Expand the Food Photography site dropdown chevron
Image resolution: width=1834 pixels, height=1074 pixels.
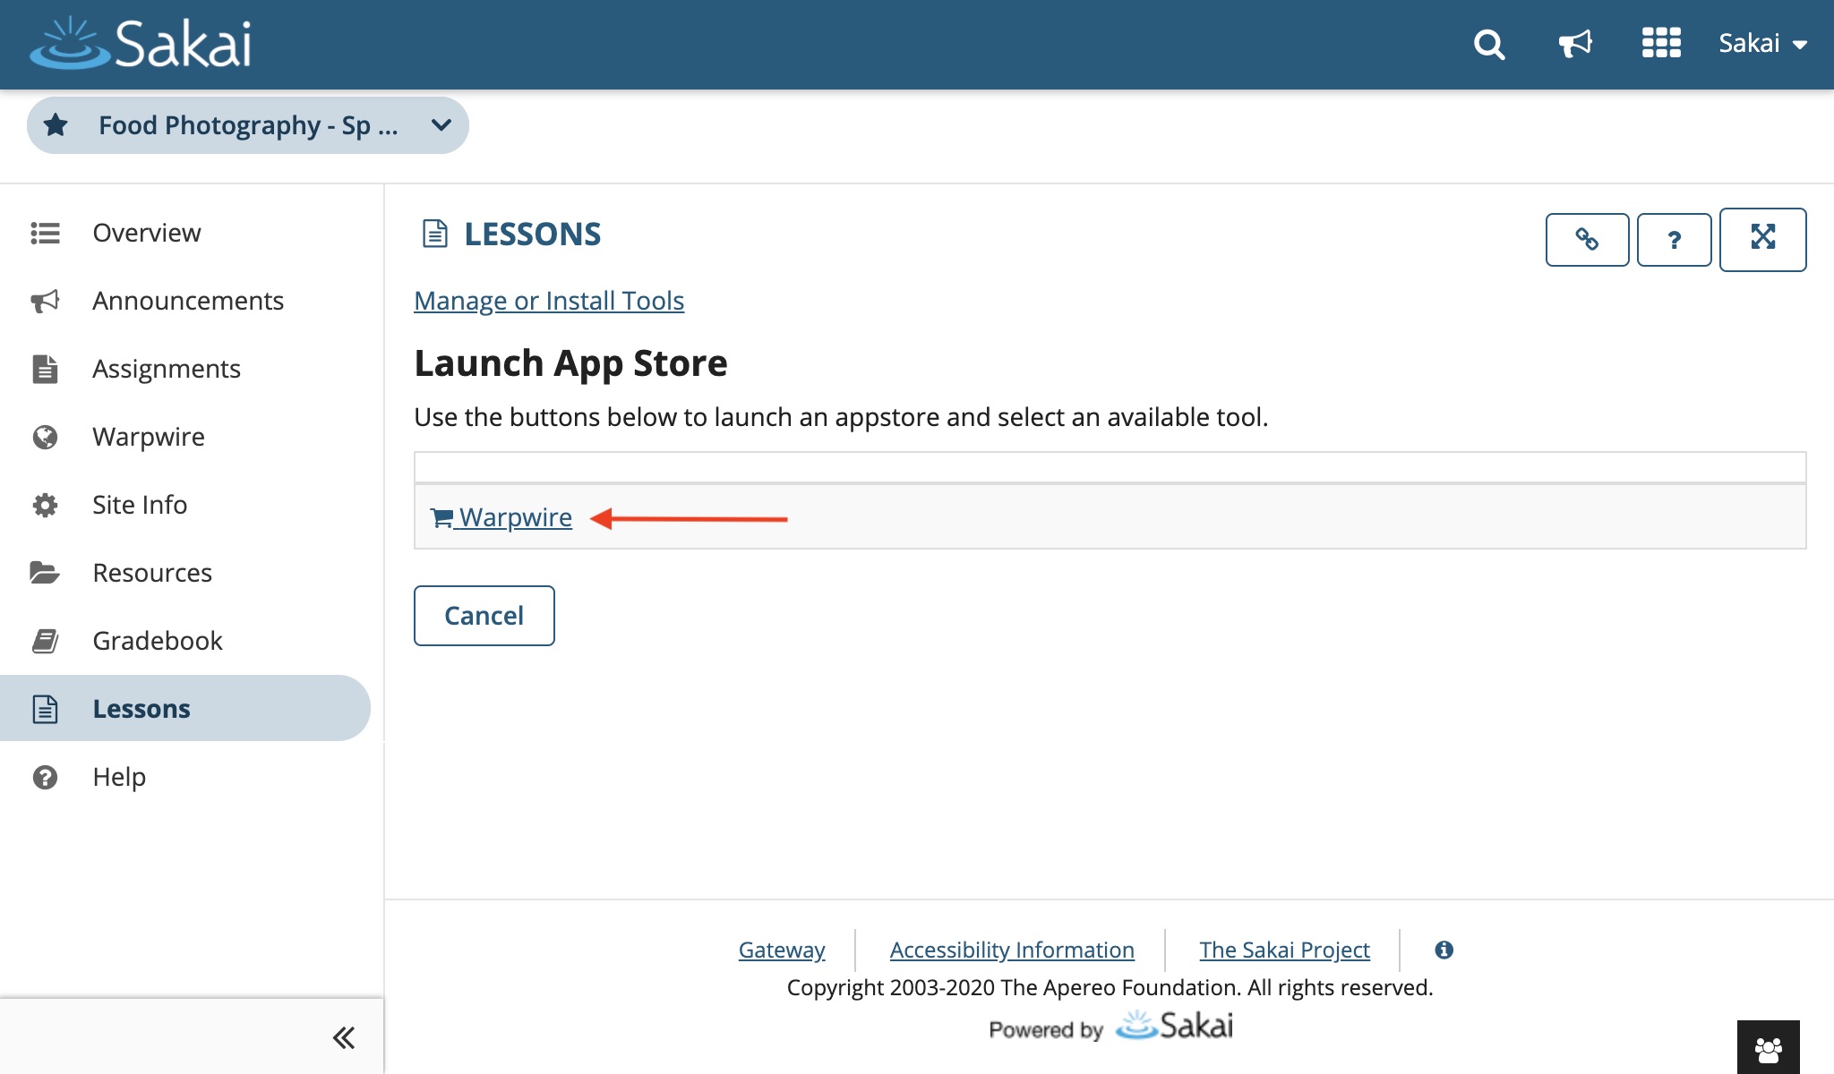click(x=441, y=125)
